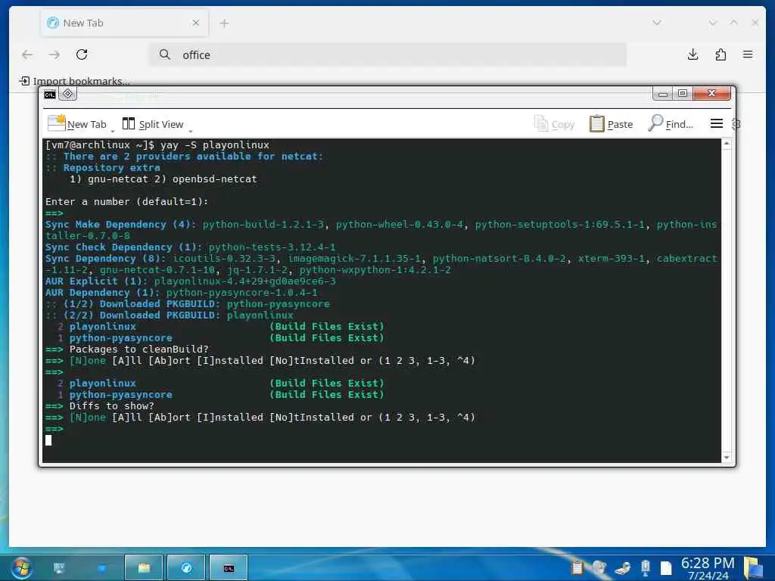Select the browser 'New Tab' tab
This screenshot has width=775, height=581.
[x=124, y=23]
